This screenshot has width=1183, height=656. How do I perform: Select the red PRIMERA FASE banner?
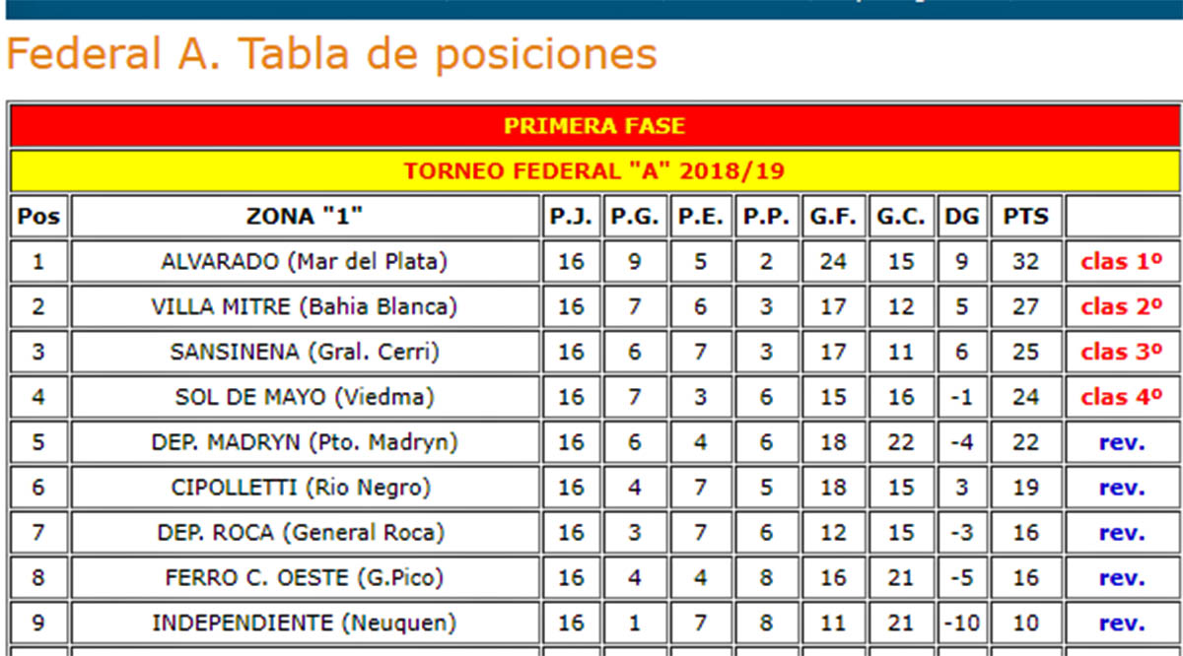pyautogui.click(x=594, y=126)
